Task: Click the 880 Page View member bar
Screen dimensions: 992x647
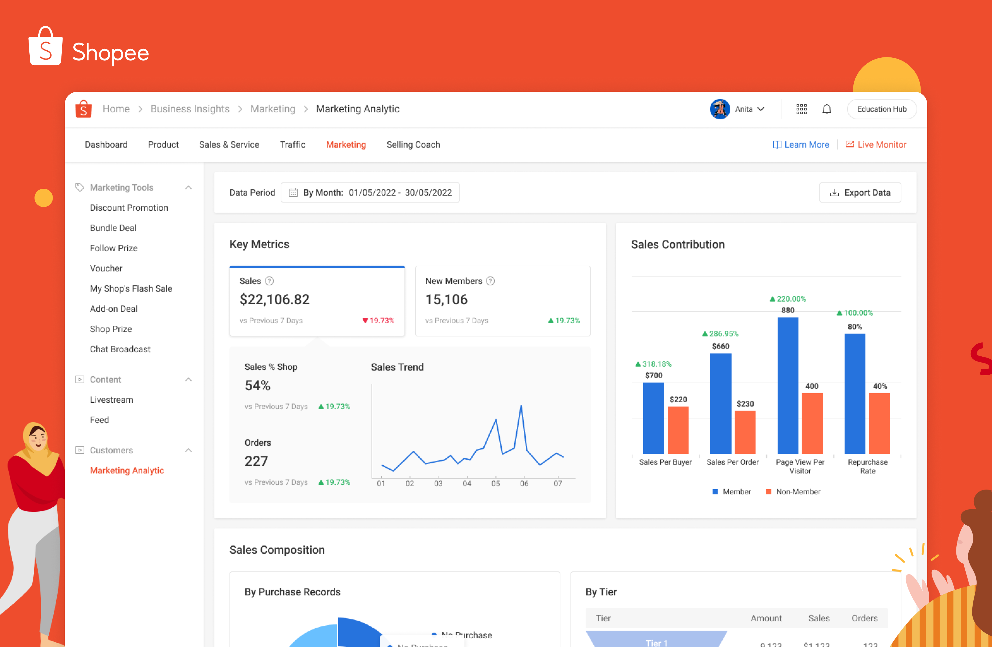Action: tap(788, 386)
